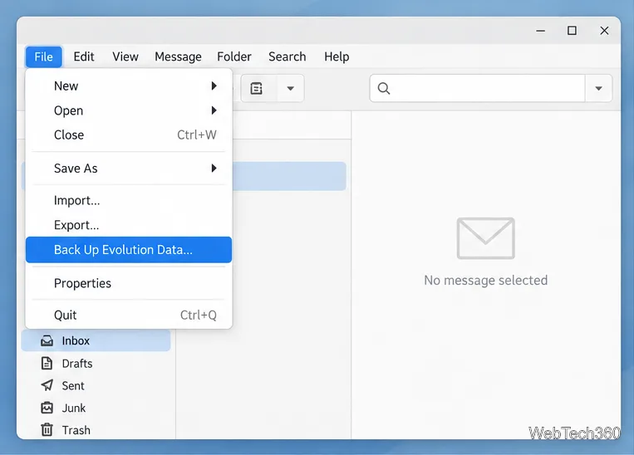This screenshot has height=455, width=634.
Task: Minimize the Evolution window
Action: (541, 31)
